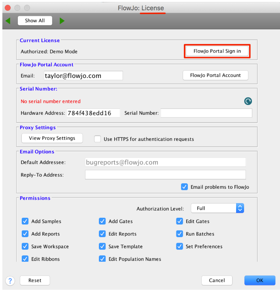Toggle the Add Samples permission
This screenshot has height=291, width=280.
(x=25, y=221)
